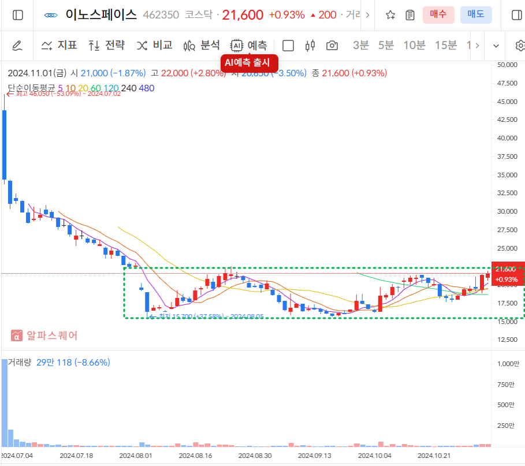Toggle the 120-day moving average
The height and width of the screenshot is (466, 525).
[111, 88]
